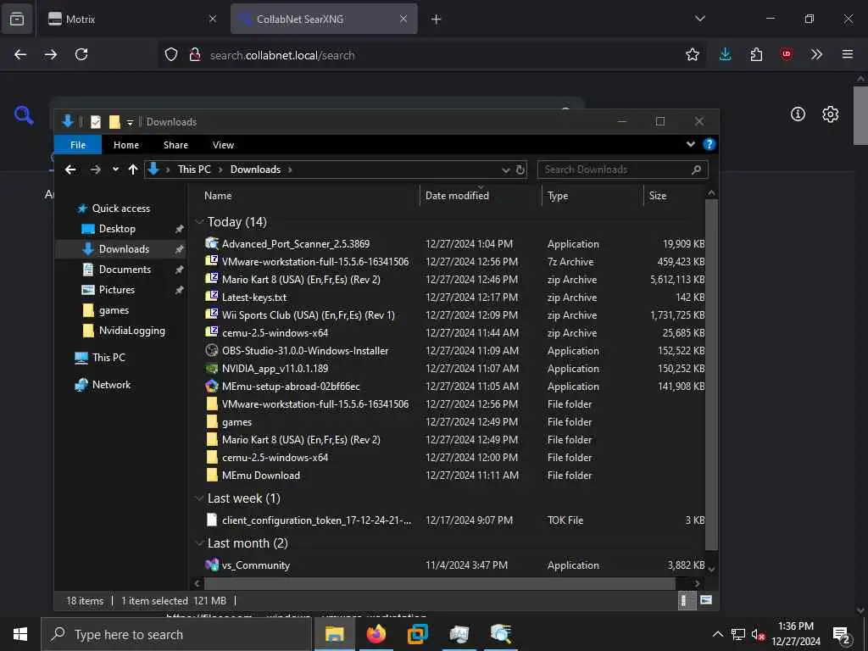Viewport: 868px width, 651px height.
Task: Open the notification center in taskbar
Action: pyautogui.click(x=842, y=634)
